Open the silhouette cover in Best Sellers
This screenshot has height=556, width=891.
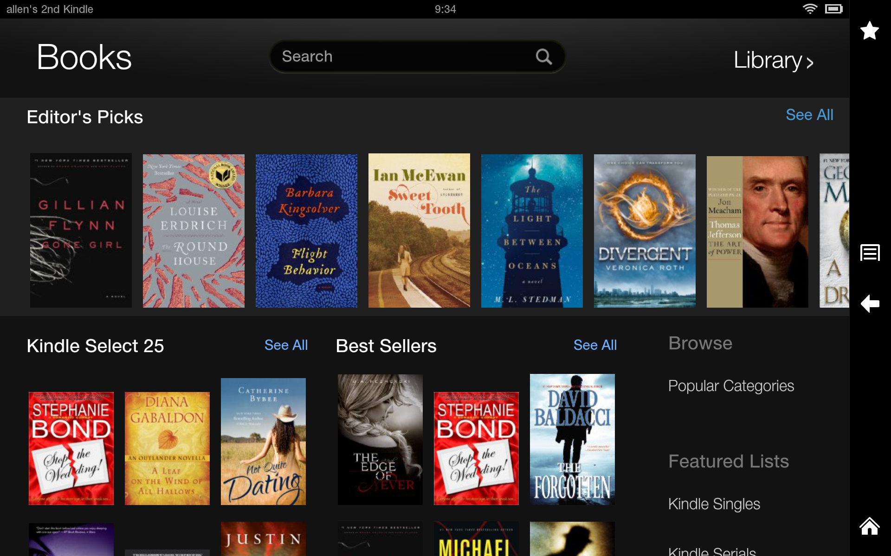click(572, 539)
